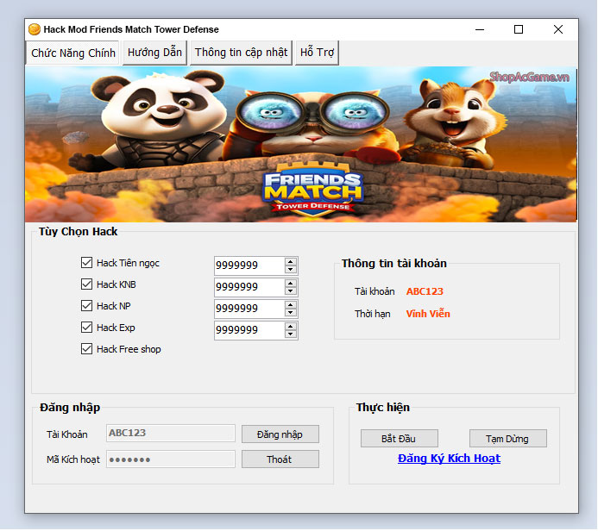
Task: Click the Hack KNB value field
Action: coord(249,287)
